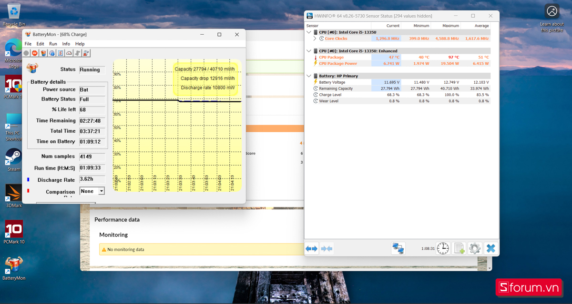The image size is (572, 304).
Task: Click the last BatteryMon toolbar icon
Action: 86,53
